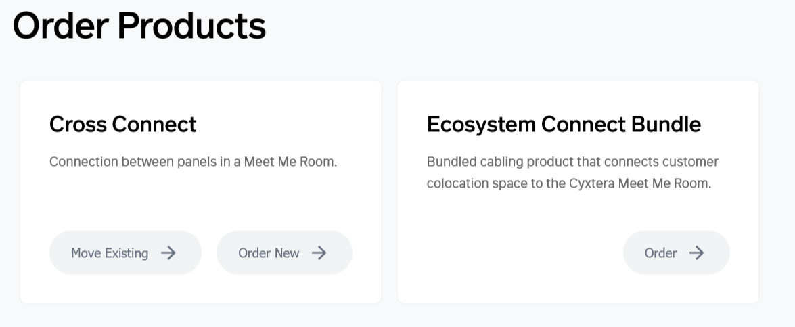Image resolution: width=795 pixels, height=327 pixels.
Task: Select the Ecosystem Connect Bundle title
Action: coord(564,124)
